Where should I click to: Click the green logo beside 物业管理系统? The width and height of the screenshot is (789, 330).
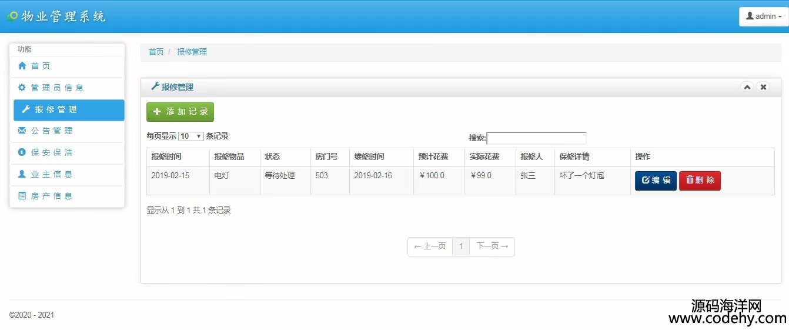point(12,16)
